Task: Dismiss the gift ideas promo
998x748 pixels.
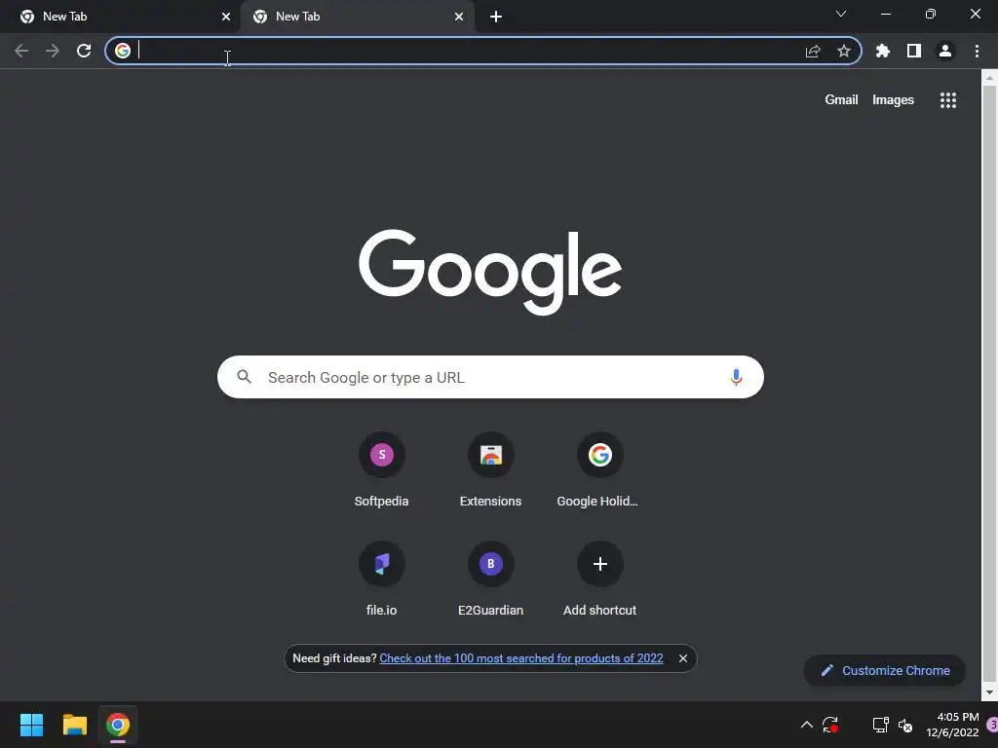Action: pos(683,658)
